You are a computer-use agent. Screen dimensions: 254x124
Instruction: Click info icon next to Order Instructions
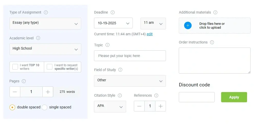click(x=212, y=42)
